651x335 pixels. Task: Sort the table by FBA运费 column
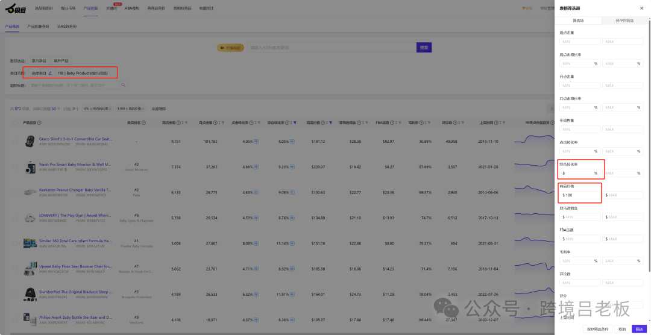click(397, 122)
